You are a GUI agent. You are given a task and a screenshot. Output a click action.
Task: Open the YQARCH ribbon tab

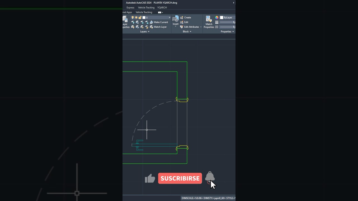pyautogui.click(x=162, y=8)
